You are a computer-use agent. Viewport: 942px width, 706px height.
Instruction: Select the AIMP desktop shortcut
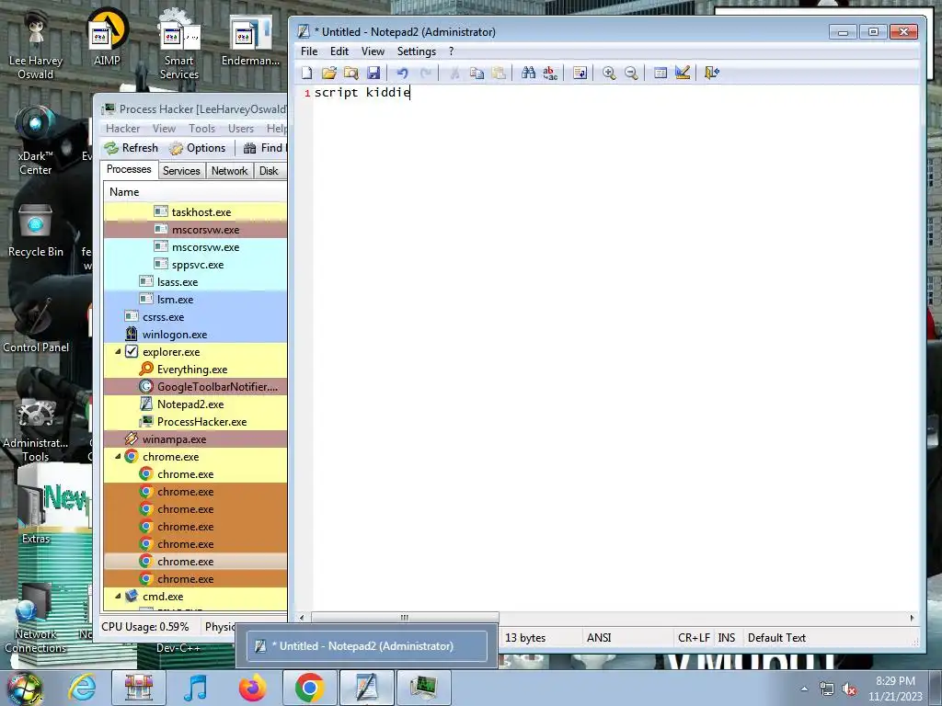(107, 36)
